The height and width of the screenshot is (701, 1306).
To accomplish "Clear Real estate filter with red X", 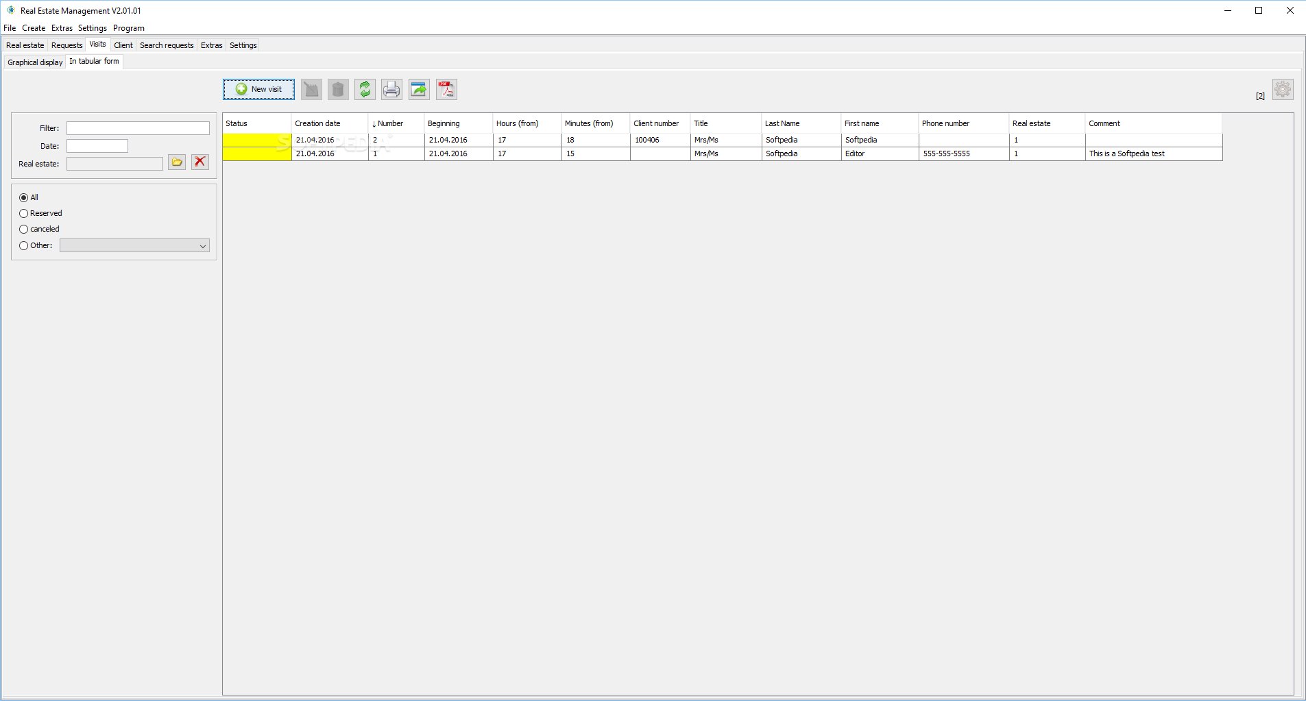I will point(200,162).
